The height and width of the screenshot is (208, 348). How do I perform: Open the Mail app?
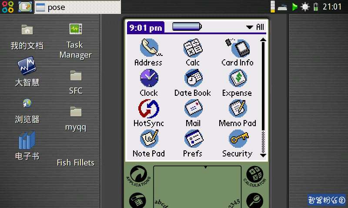click(193, 113)
